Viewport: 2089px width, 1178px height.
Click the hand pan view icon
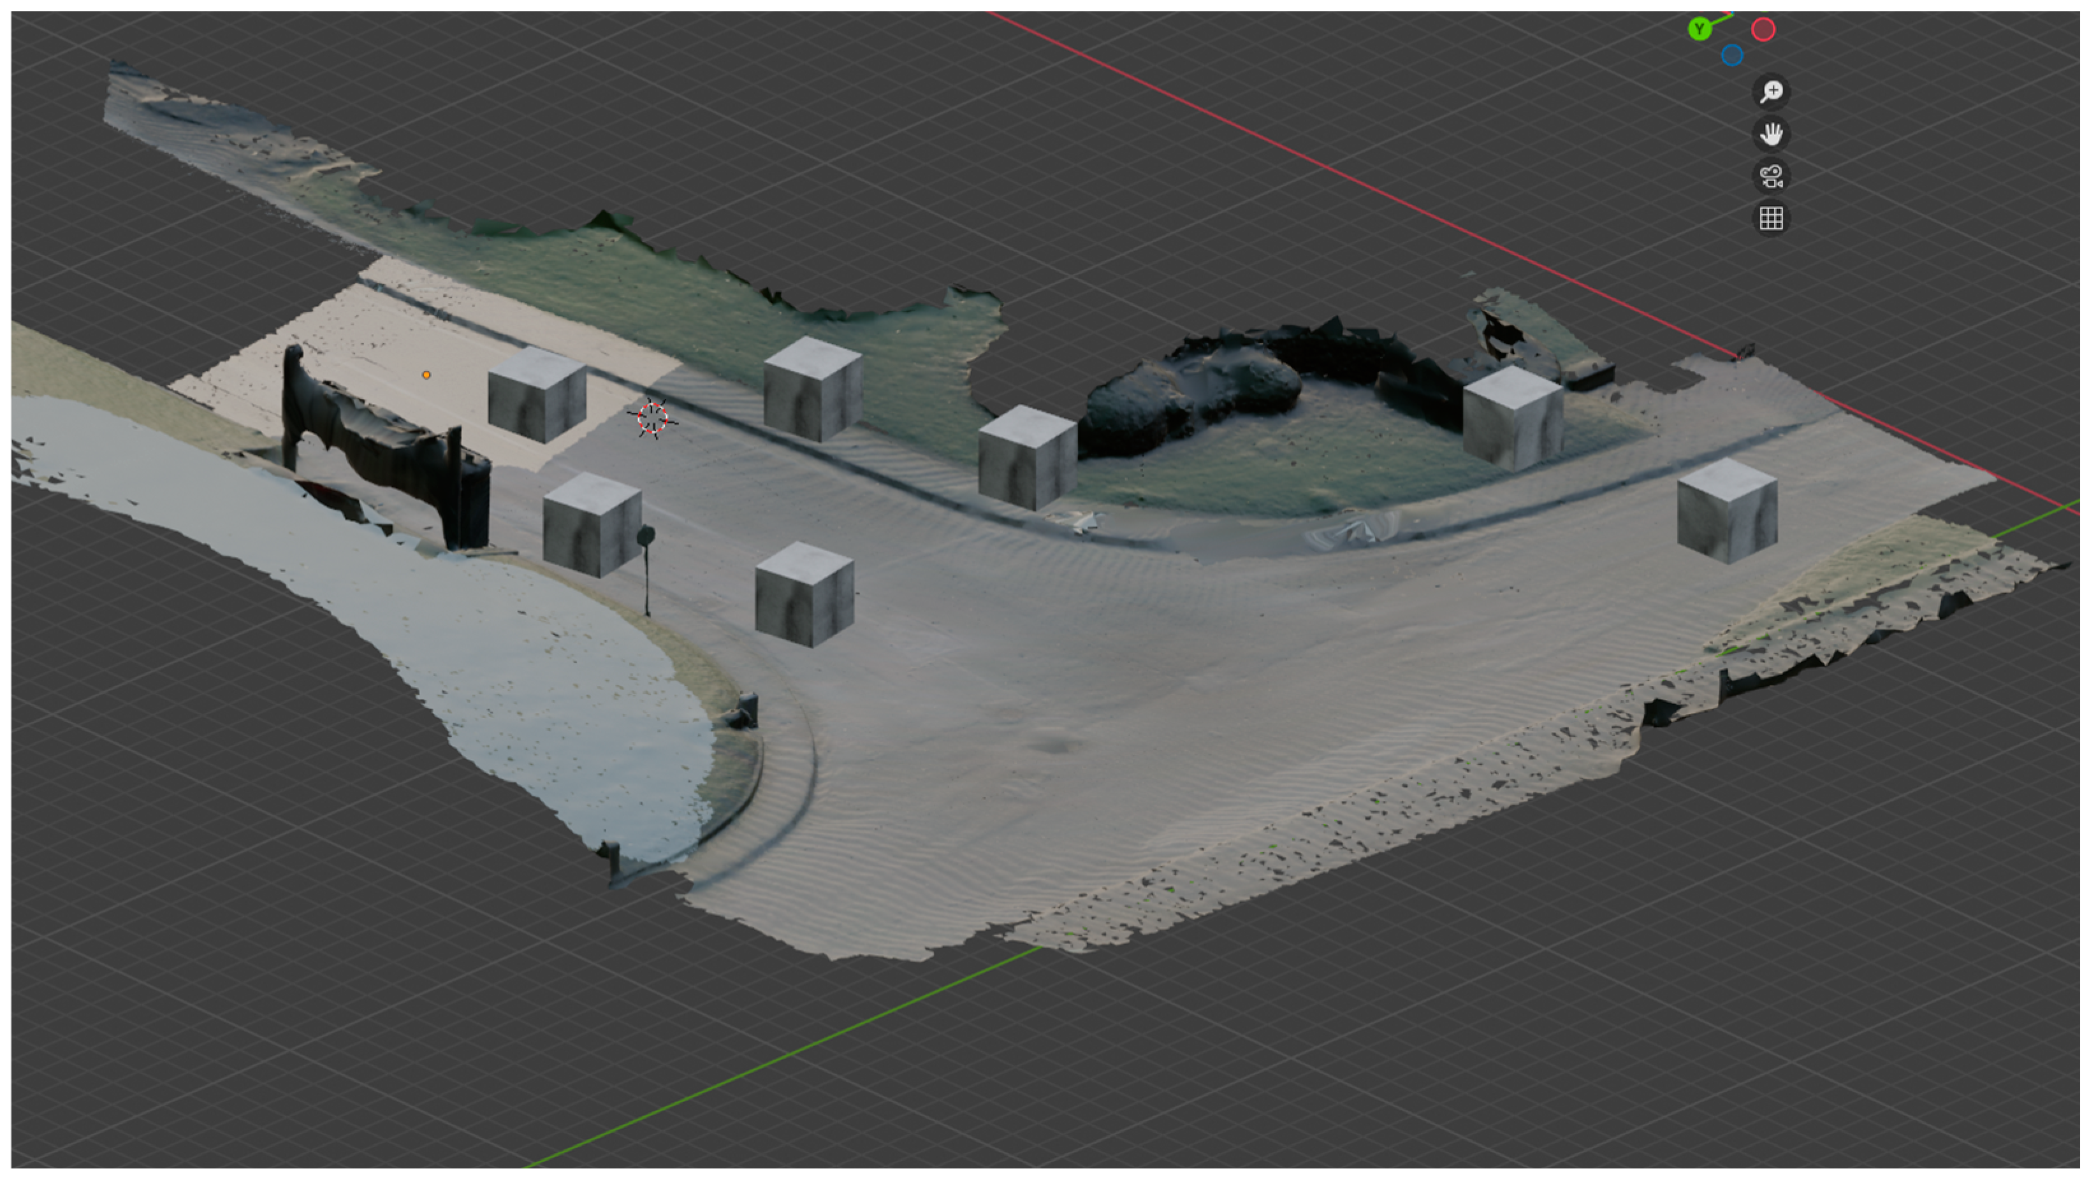pos(1771,134)
